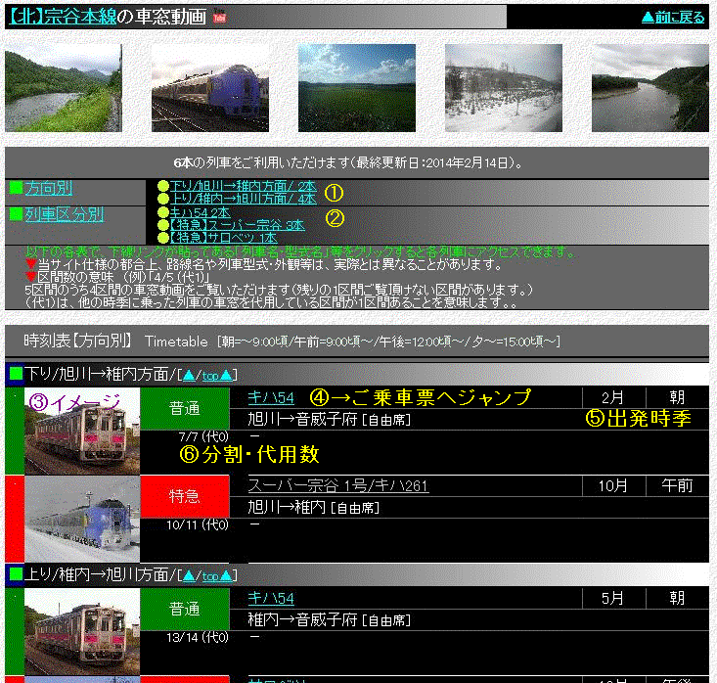Click the red 特急 label

(185, 496)
